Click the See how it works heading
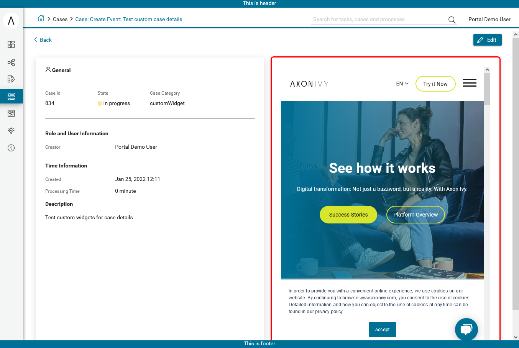 (x=382, y=168)
